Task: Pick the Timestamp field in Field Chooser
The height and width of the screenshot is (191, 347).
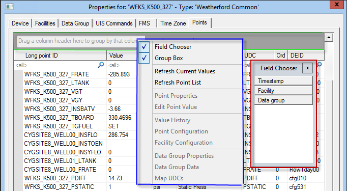Action: [x=283, y=81]
